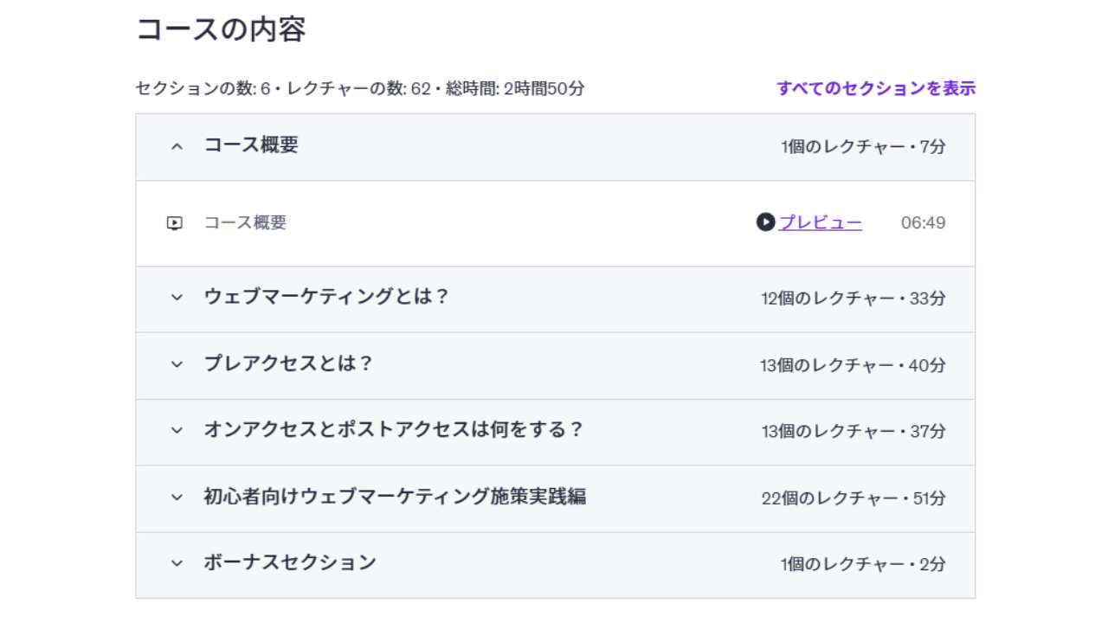Click すべてのセクションを表示 link
Image resolution: width=1108 pixels, height=623 pixels.
click(876, 88)
